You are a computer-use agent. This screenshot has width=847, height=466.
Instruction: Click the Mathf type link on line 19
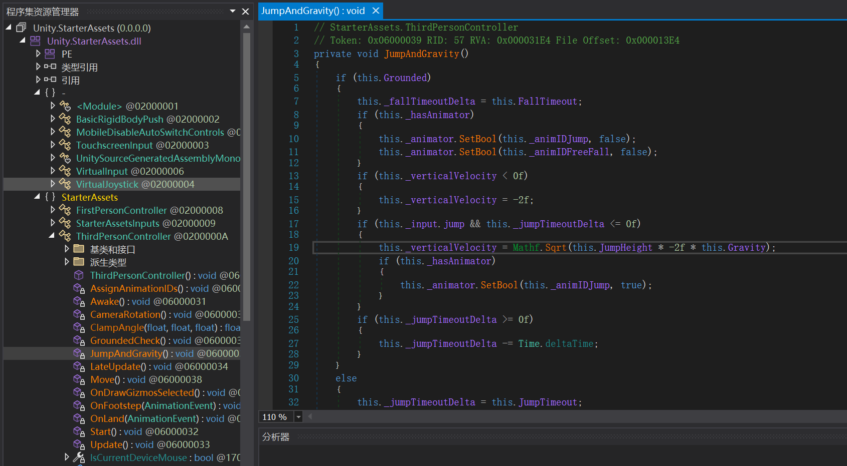click(x=526, y=248)
